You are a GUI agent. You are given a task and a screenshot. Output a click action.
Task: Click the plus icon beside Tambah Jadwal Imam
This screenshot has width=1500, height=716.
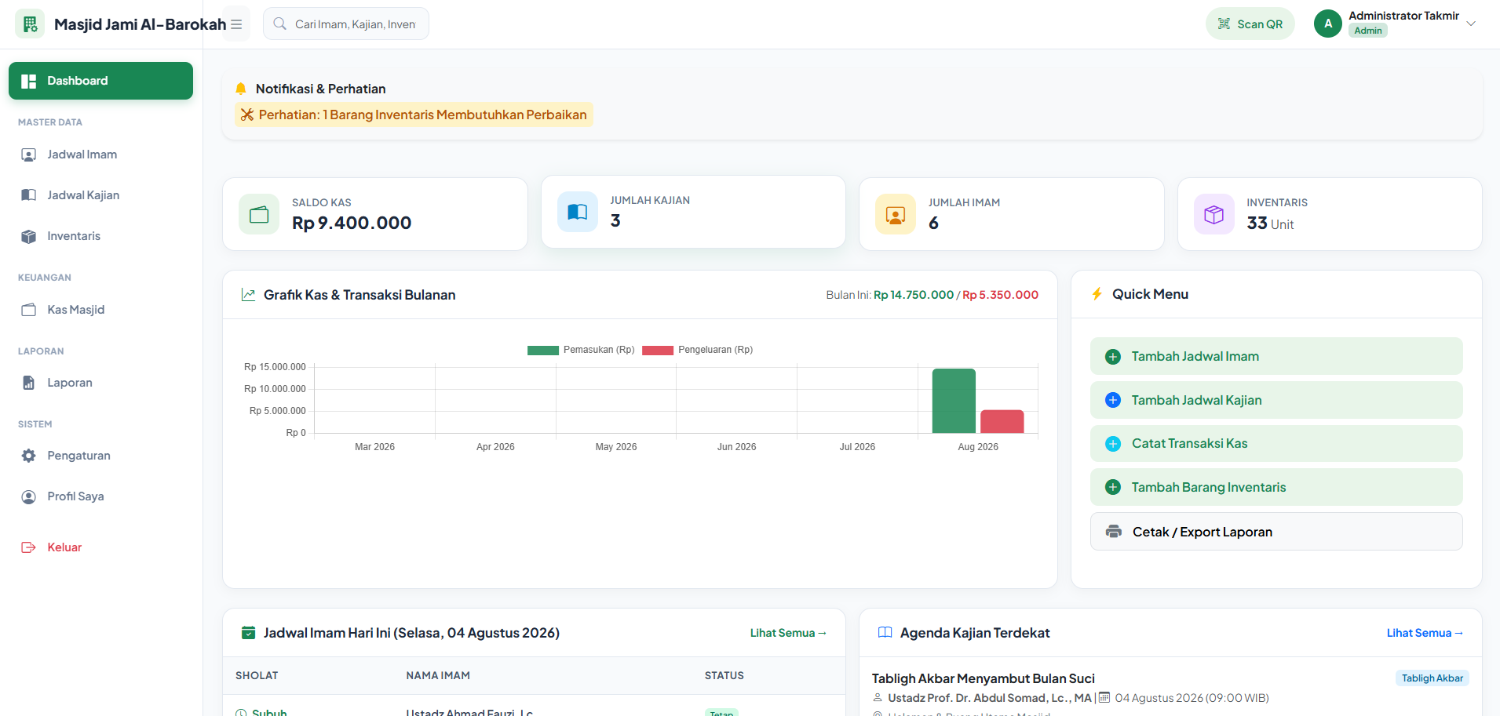coord(1113,357)
